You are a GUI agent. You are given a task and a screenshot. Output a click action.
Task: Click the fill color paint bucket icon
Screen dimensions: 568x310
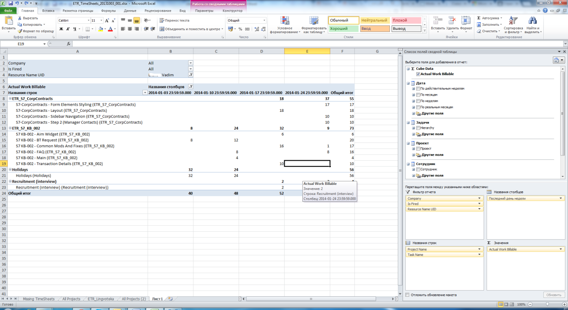101,29
